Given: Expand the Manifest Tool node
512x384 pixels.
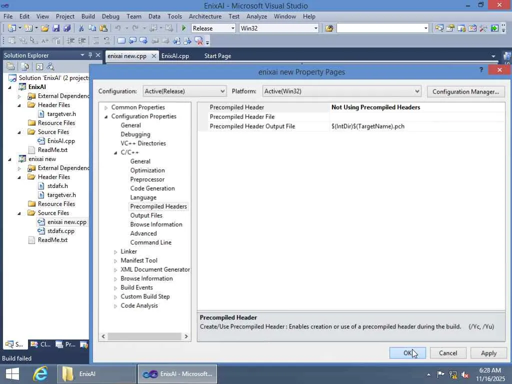Looking at the screenshot, I should pyautogui.click(x=115, y=261).
